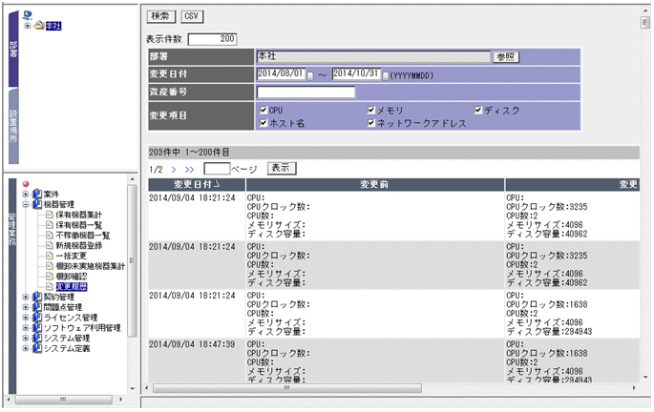Go to next page with single arrow
Screen dimensions: 654x412
click(x=174, y=170)
